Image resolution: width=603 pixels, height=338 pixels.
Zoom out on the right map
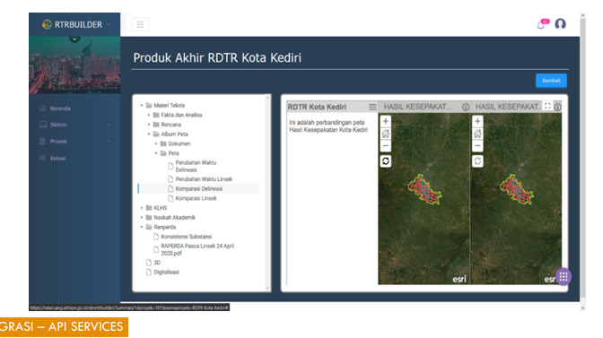(477, 146)
